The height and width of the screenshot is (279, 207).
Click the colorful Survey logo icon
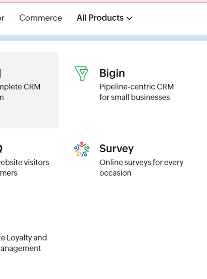click(x=82, y=149)
